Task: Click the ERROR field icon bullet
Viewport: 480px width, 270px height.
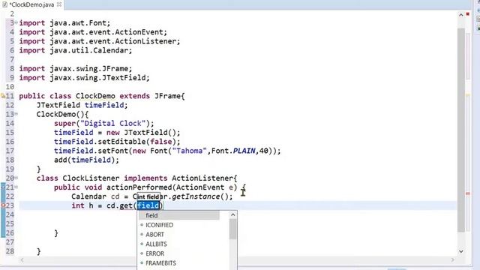Action: pyautogui.click(x=142, y=253)
